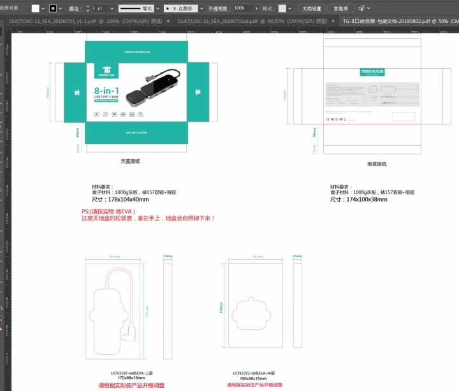The width and height of the screenshot is (459, 391).
Task: Click the 不透明度 opacity panel link
Action: (219, 8)
